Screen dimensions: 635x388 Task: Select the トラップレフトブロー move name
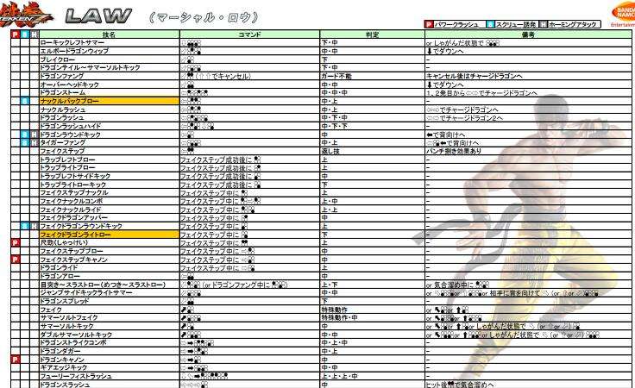tap(67, 160)
